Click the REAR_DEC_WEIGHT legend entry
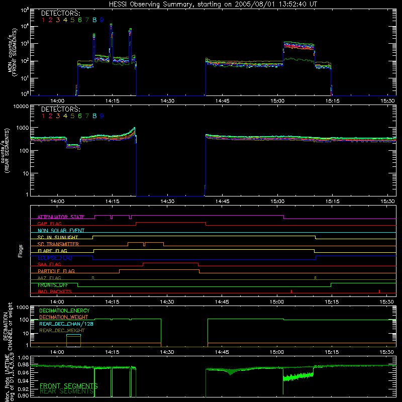The height and width of the screenshot is (402, 402). click(62, 331)
